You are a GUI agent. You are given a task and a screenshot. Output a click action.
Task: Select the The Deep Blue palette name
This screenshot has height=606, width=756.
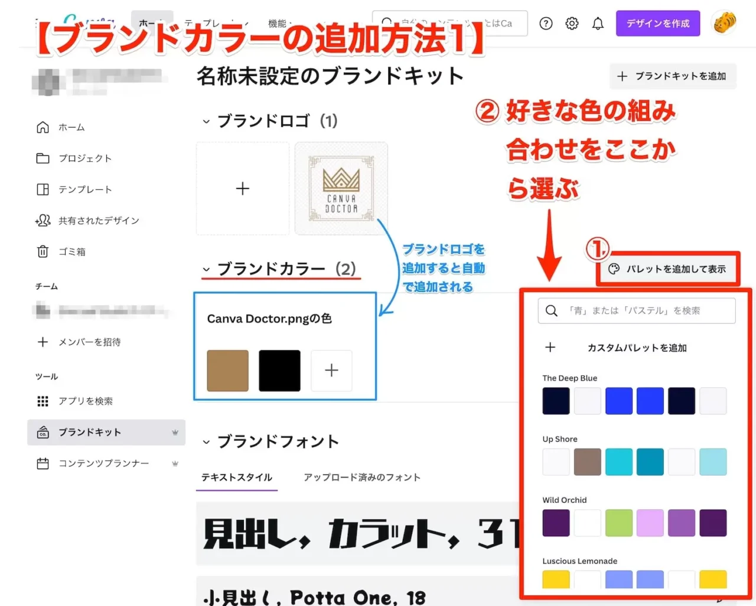569,378
